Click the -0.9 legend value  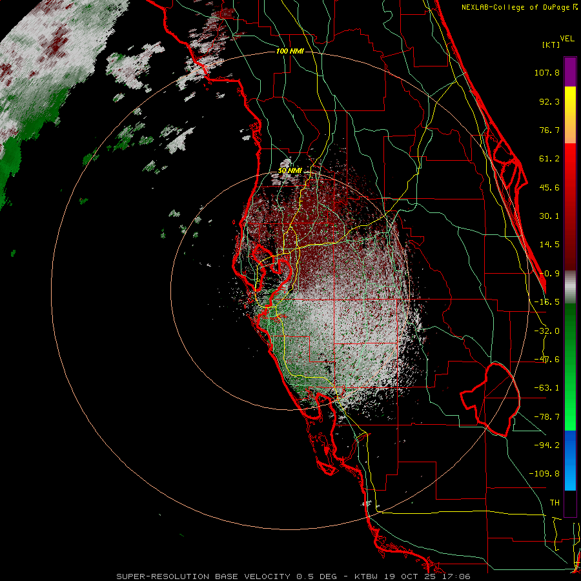point(549,274)
